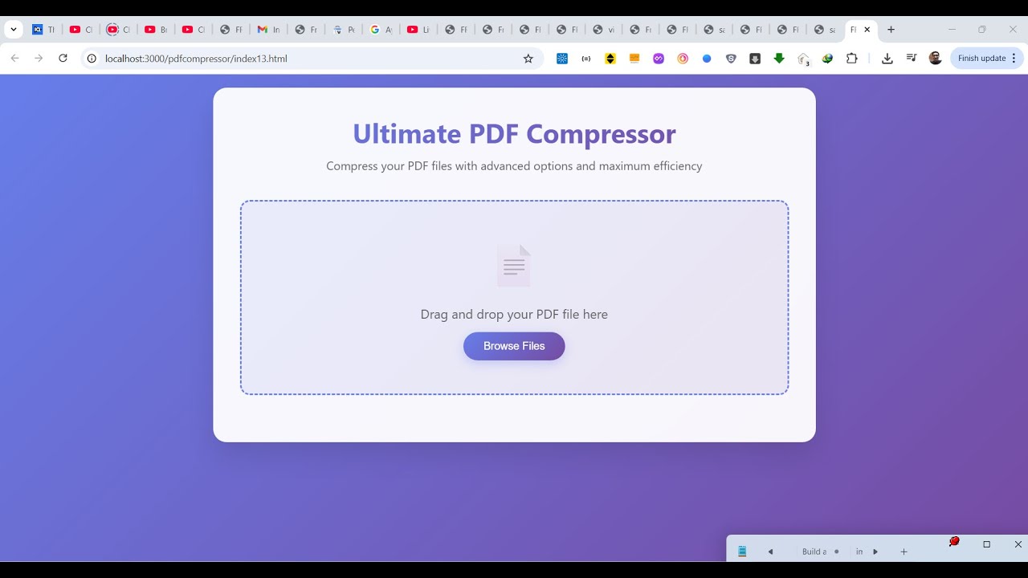1028x578 pixels.
Task: Maximize the Notepad window
Action: click(x=987, y=544)
